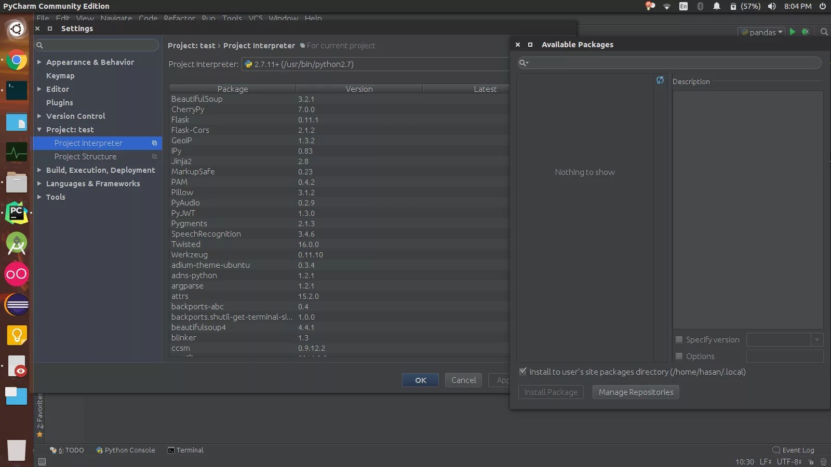Click the OK button in Settings

click(420, 380)
